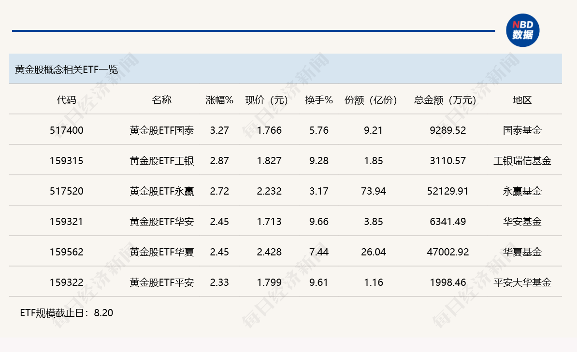Click the 华夏基金 cell
Screen dimensions: 577x352
point(522,252)
